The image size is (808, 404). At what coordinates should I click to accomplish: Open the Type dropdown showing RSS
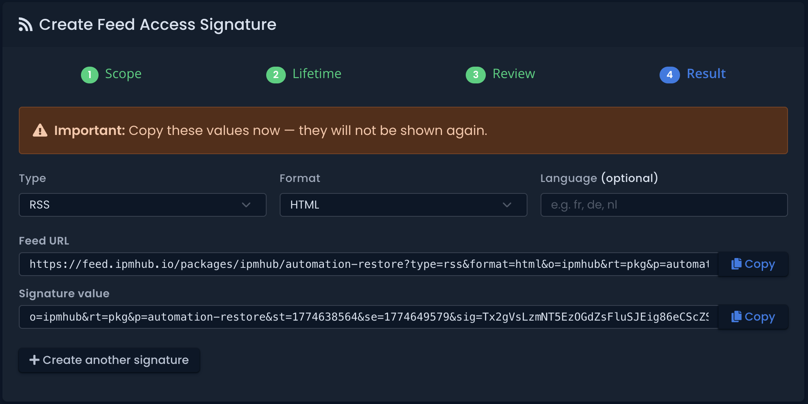pyautogui.click(x=135, y=205)
